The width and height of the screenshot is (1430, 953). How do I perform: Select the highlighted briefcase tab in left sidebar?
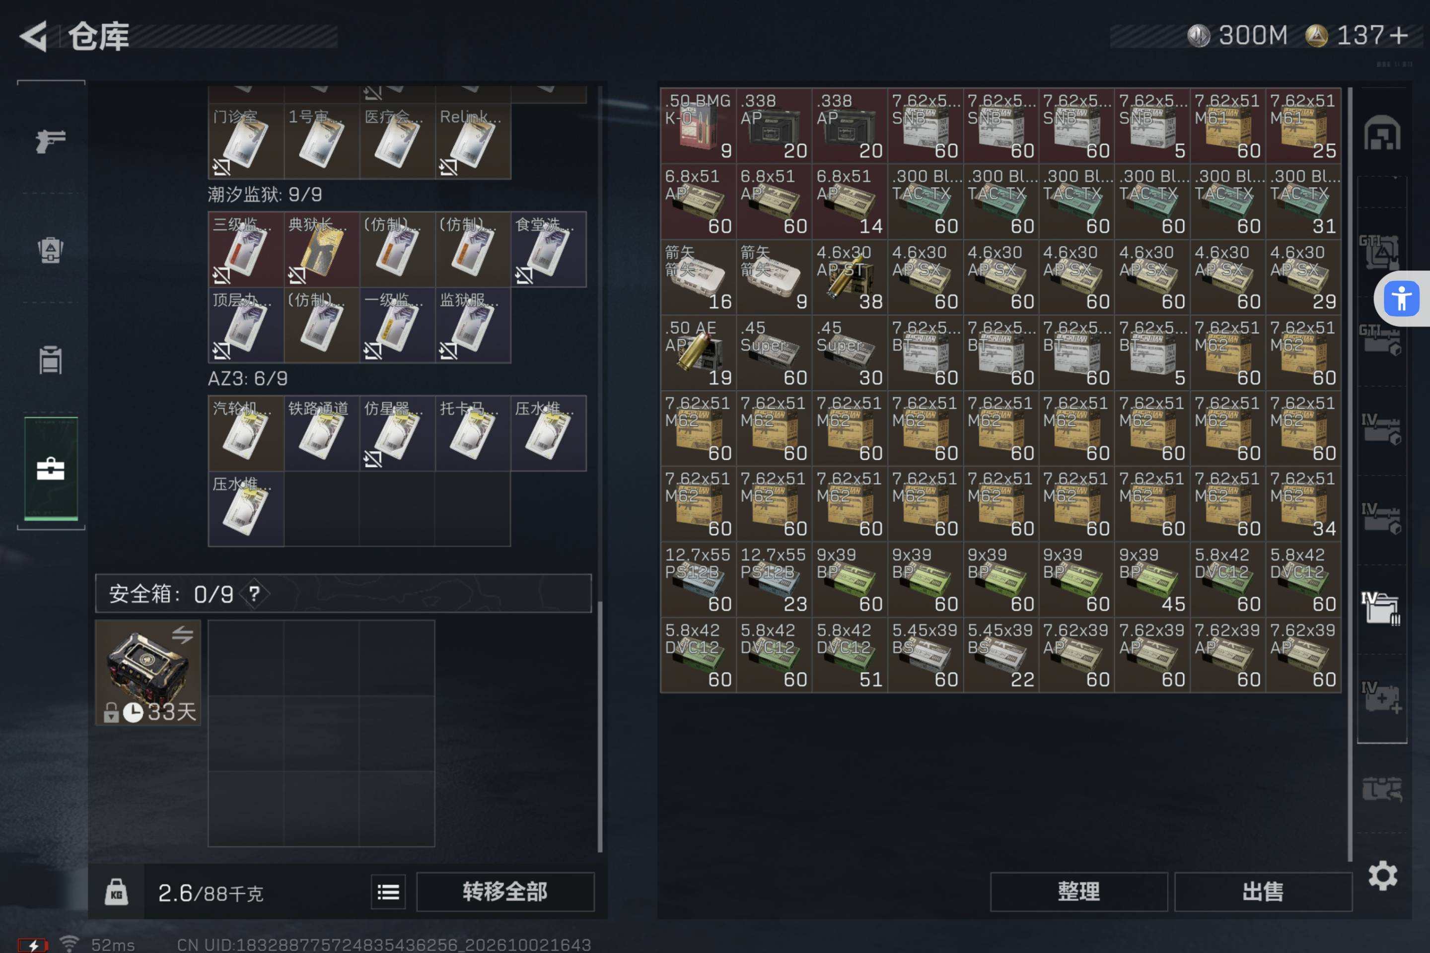click(51, 469)
